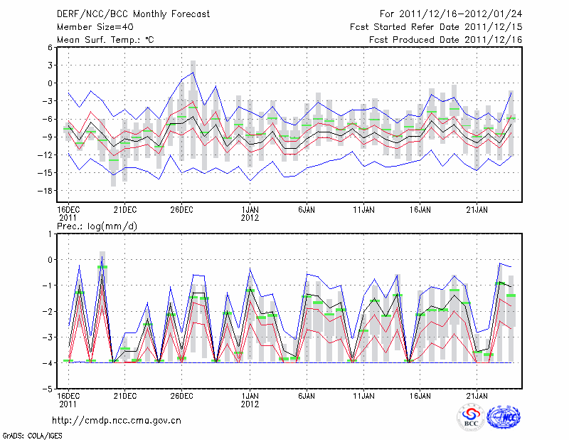Viewport: 569px width, 440px height.
Task: Click 21DEC tick on precipitation chart axis
Action: pos(124,395)
